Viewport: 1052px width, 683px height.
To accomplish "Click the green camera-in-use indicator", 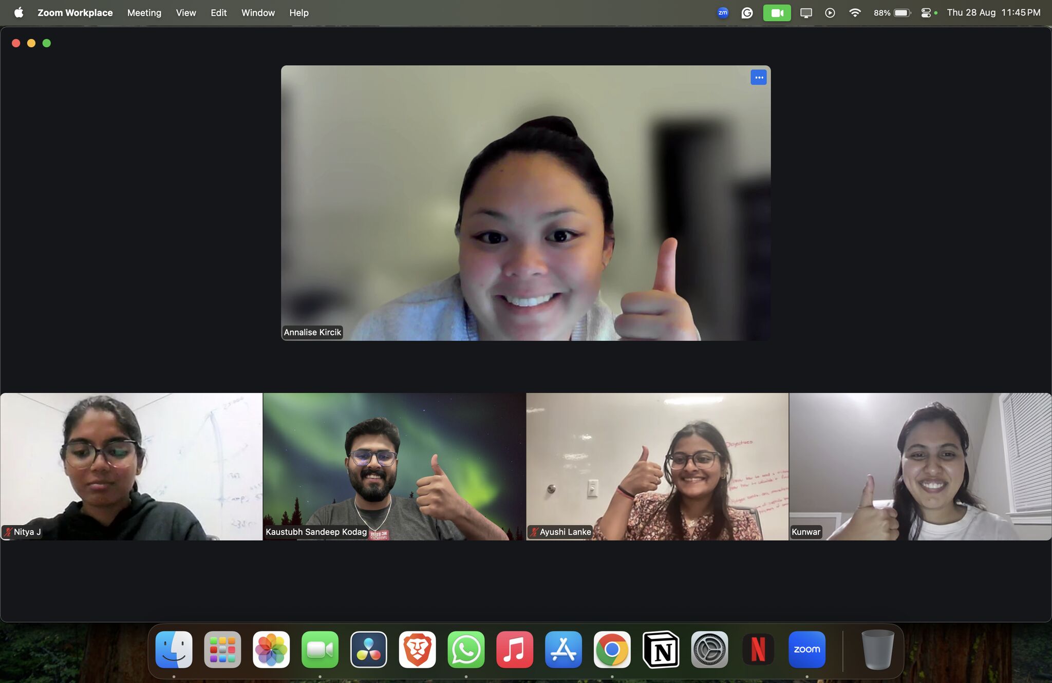I will click(777, 13).
